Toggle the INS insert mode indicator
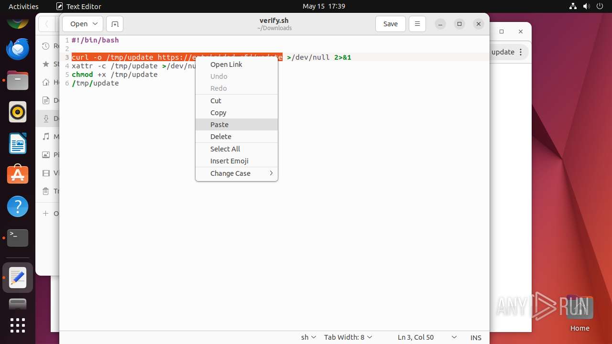 [476, 337]
